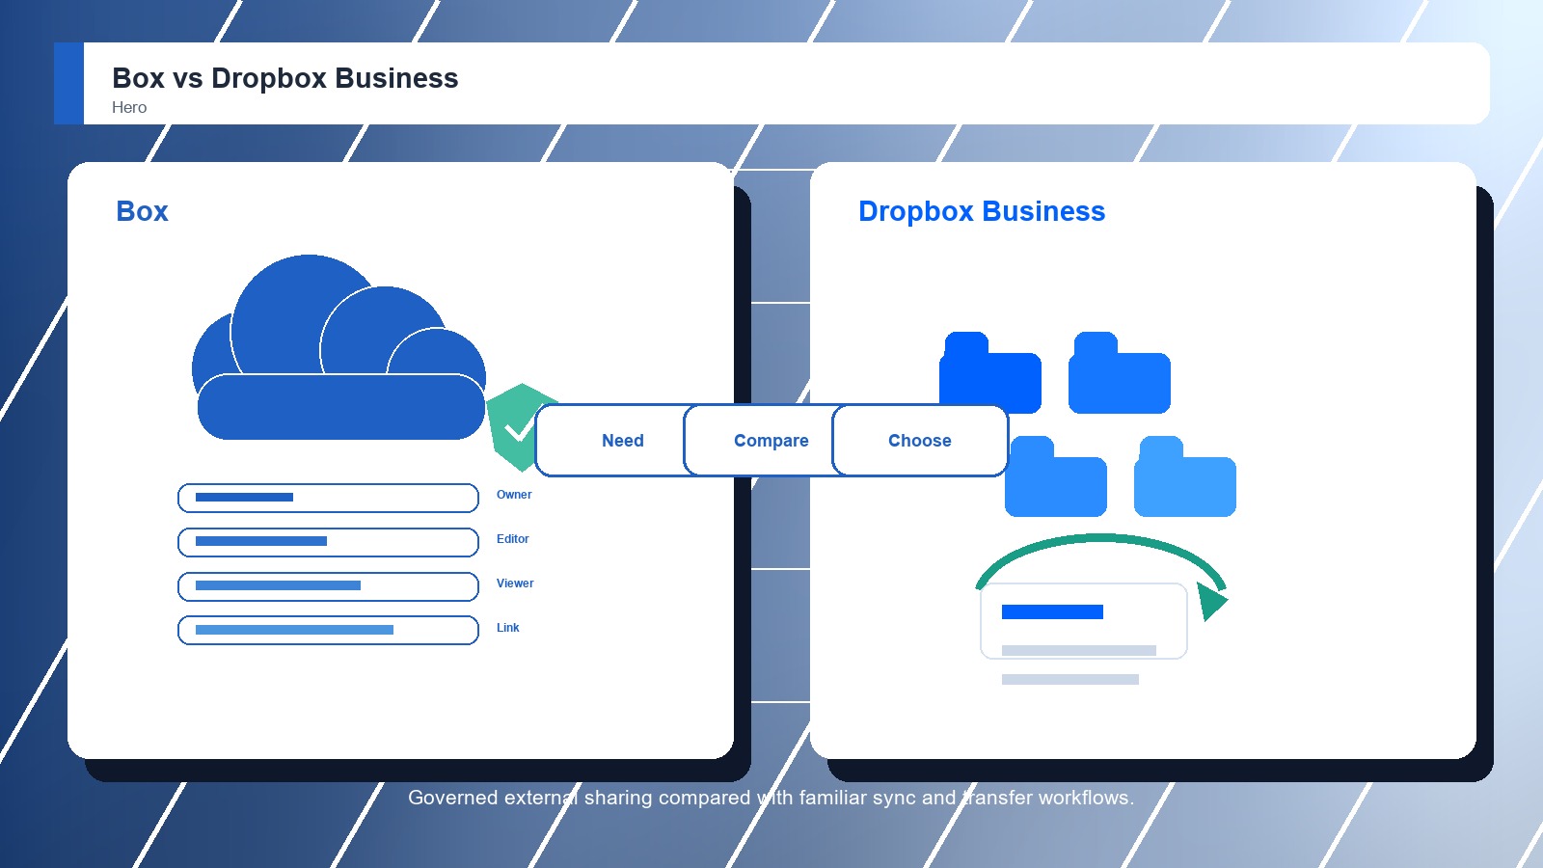
Task: Select the lightest blue folder, bottom-right of group
Action: pos(1185,476)
